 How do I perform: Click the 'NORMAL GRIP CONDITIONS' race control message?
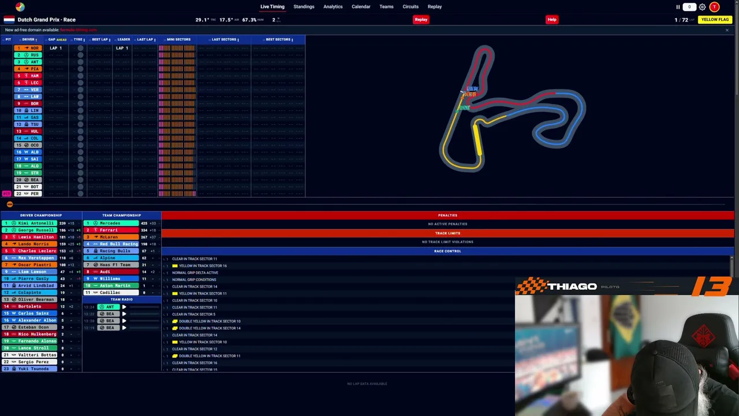point(194,280)
